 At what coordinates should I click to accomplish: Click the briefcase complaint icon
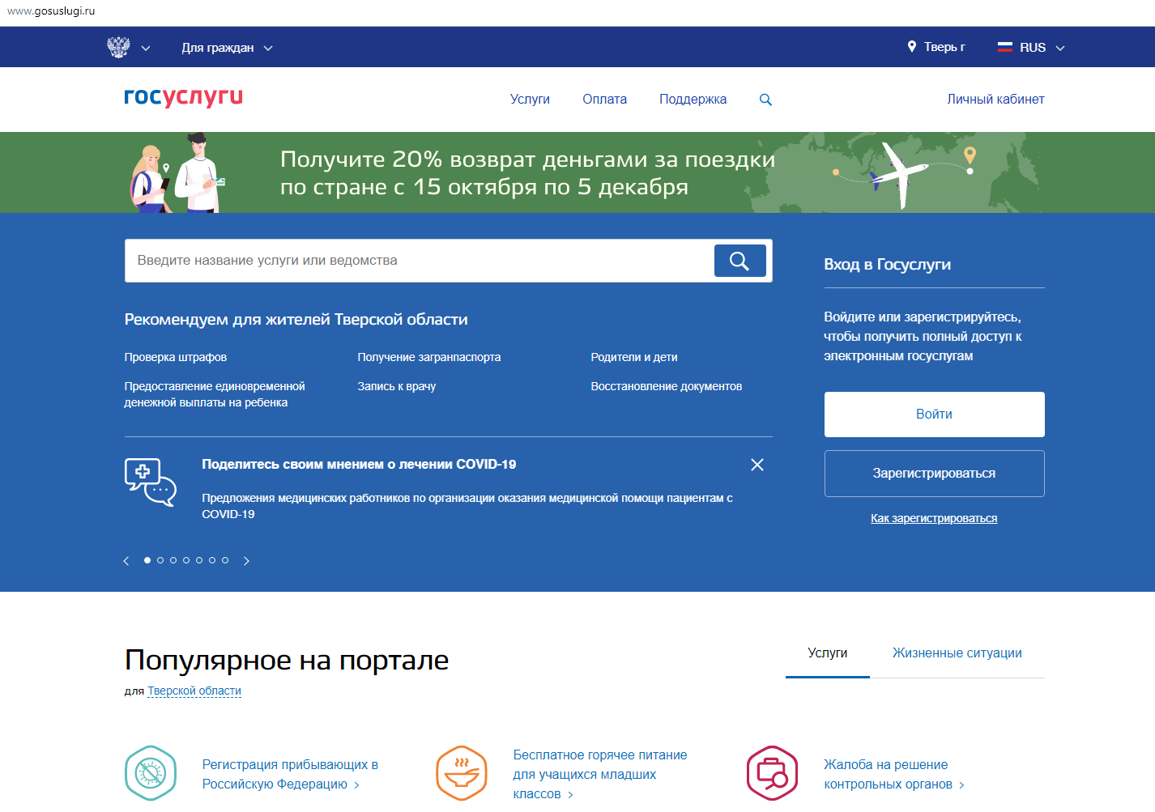[773, 773]
